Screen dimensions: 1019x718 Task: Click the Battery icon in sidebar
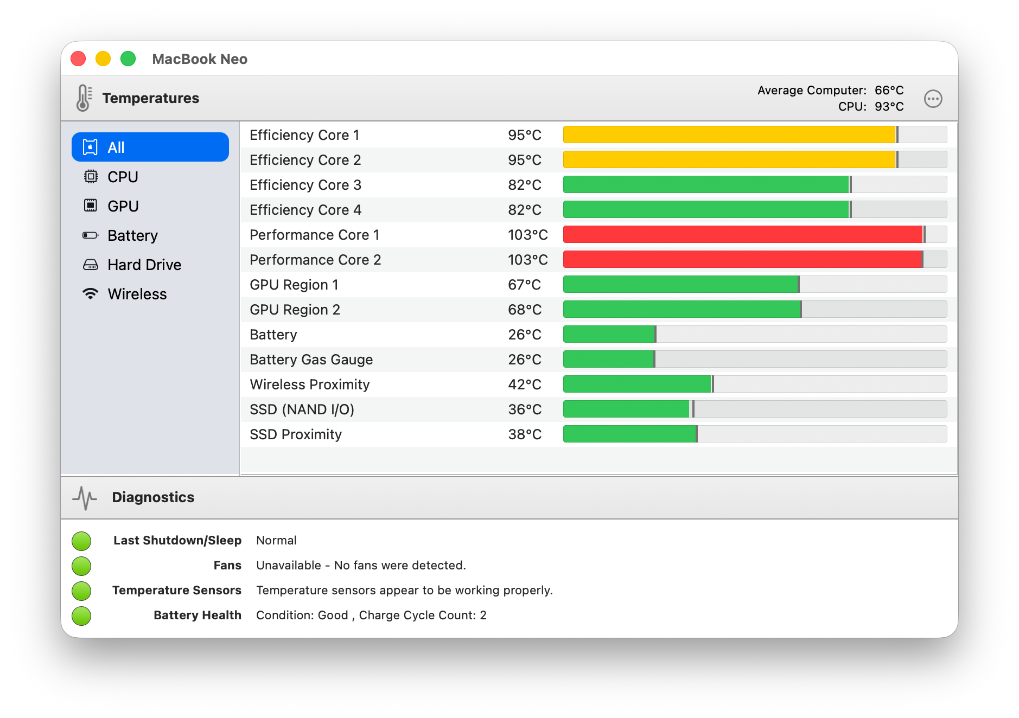pos(91,235)
